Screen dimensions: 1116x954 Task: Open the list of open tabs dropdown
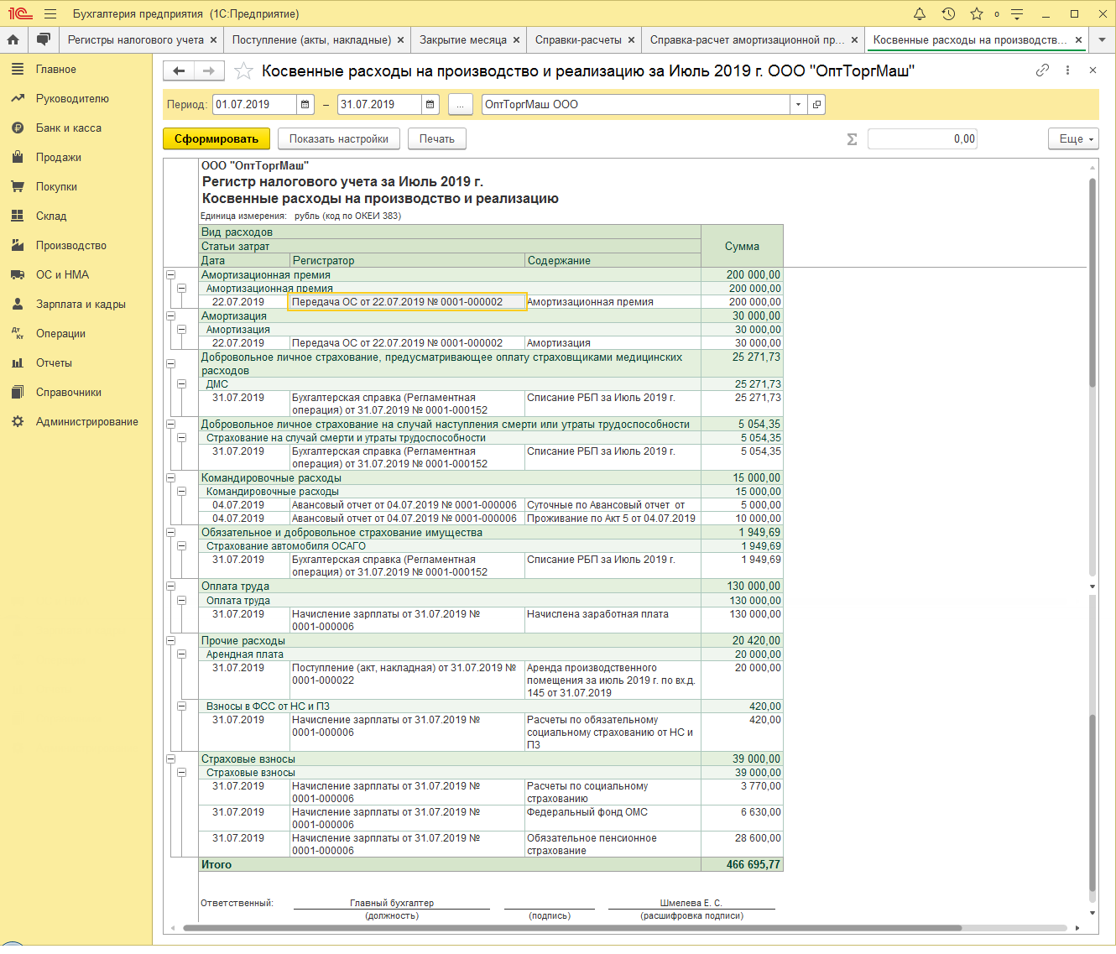(x=1103, y=39)
